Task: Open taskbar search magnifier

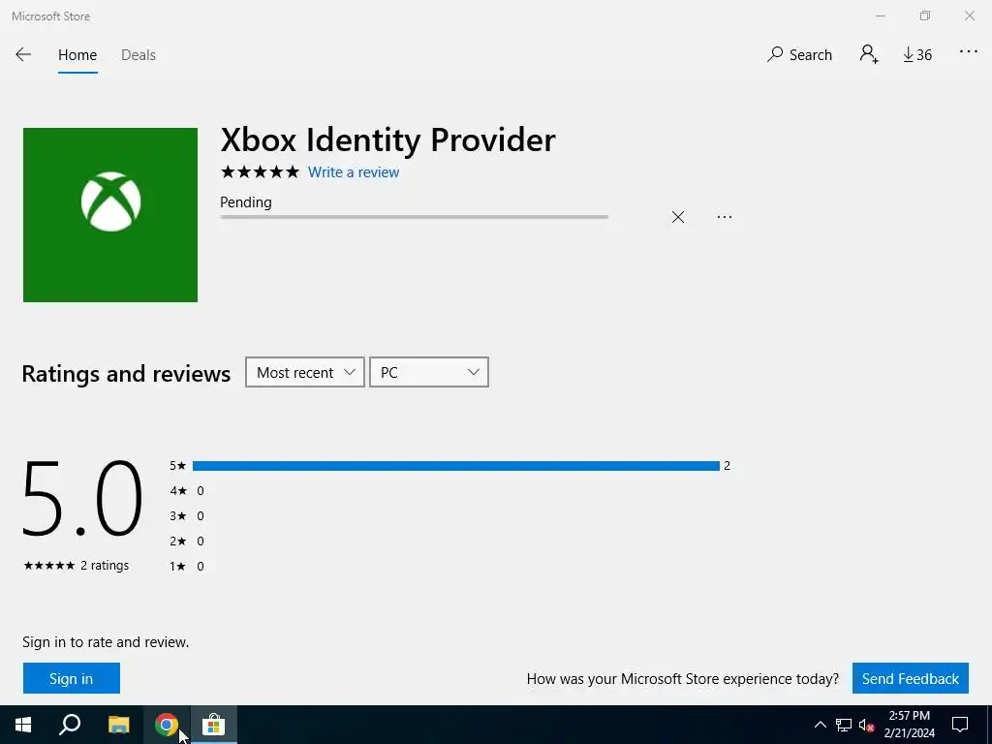Action: (x=70, y=725)
